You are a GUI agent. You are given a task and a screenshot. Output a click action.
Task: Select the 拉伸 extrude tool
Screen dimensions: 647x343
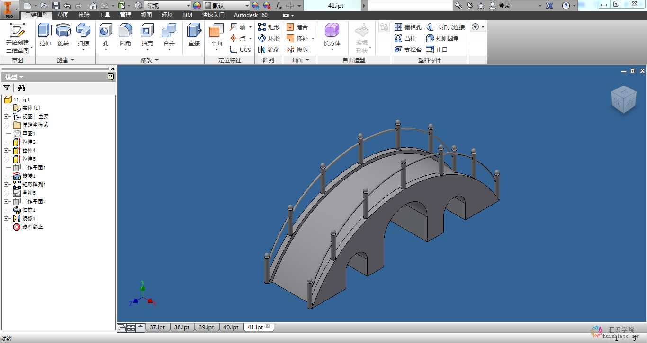pyautogui.click(x=45, y=34)
